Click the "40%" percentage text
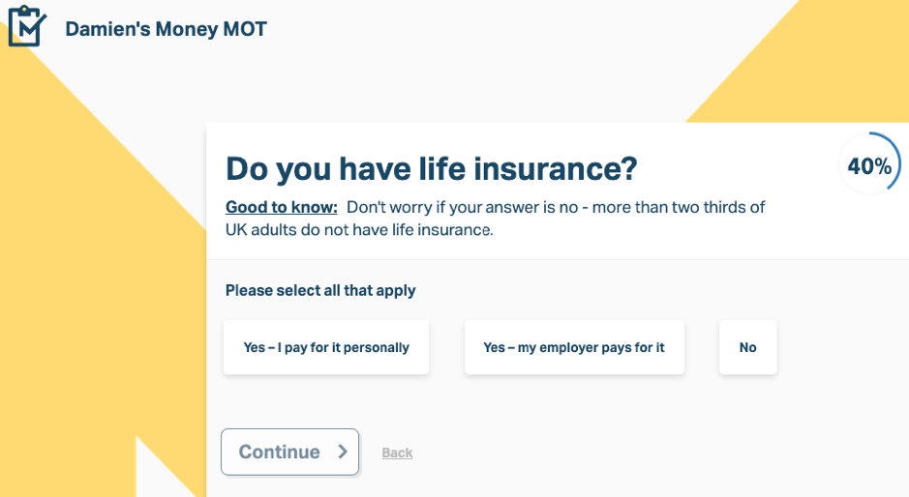The width and height of the screenshot is (909, 497). (x=869, y=166)
